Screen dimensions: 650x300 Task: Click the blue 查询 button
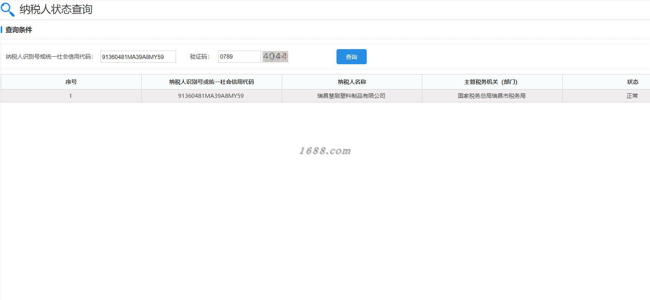point(351,57)
